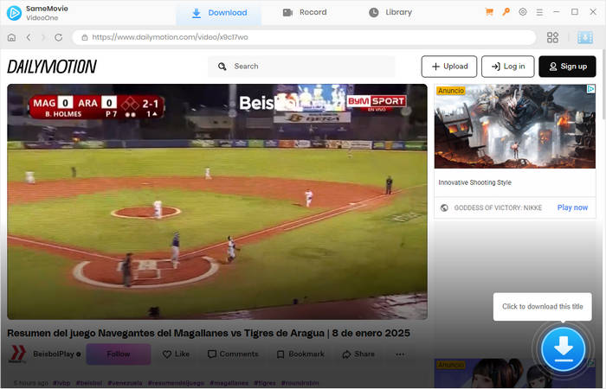Image resolution: width=606 pixels, height=389 pixels.
Task: Click the BeisbolPlay channel avatar
Action: pyautogui.click(x=17, y=354)
